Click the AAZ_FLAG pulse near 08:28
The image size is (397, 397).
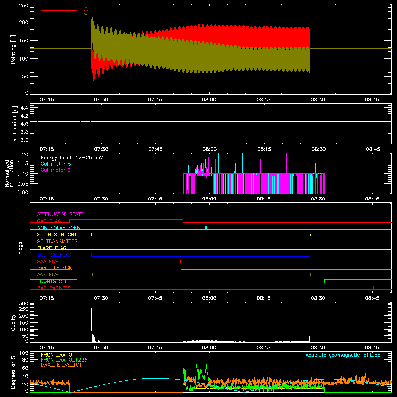[310, 274]
